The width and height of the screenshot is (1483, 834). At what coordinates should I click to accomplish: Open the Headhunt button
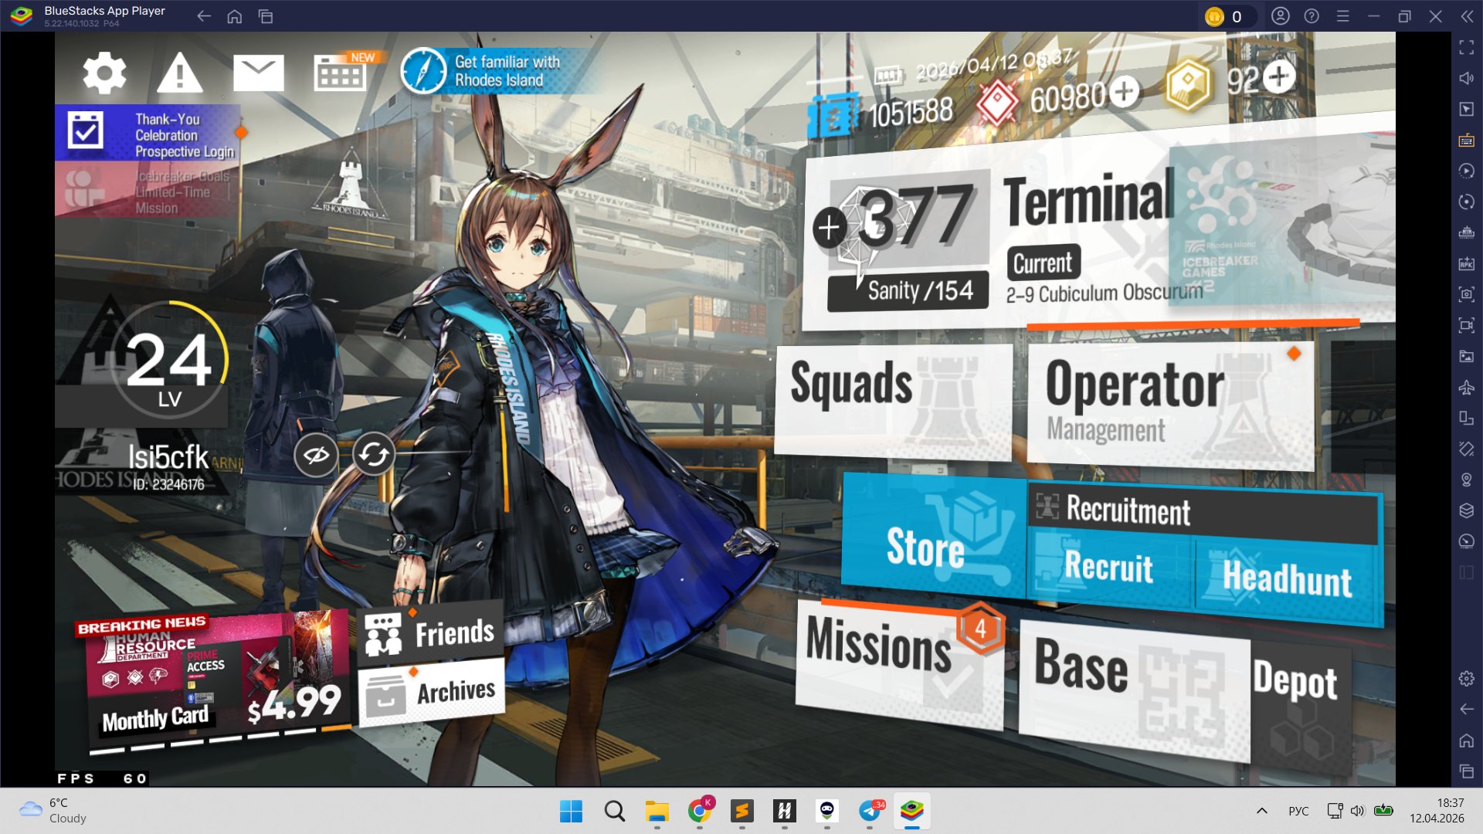[1287, 581]
